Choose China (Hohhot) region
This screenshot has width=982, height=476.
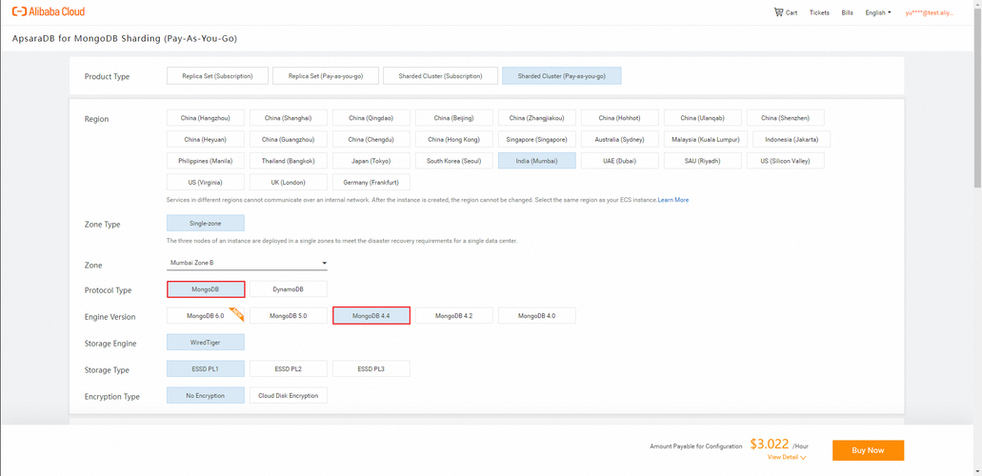click(619, 118)
